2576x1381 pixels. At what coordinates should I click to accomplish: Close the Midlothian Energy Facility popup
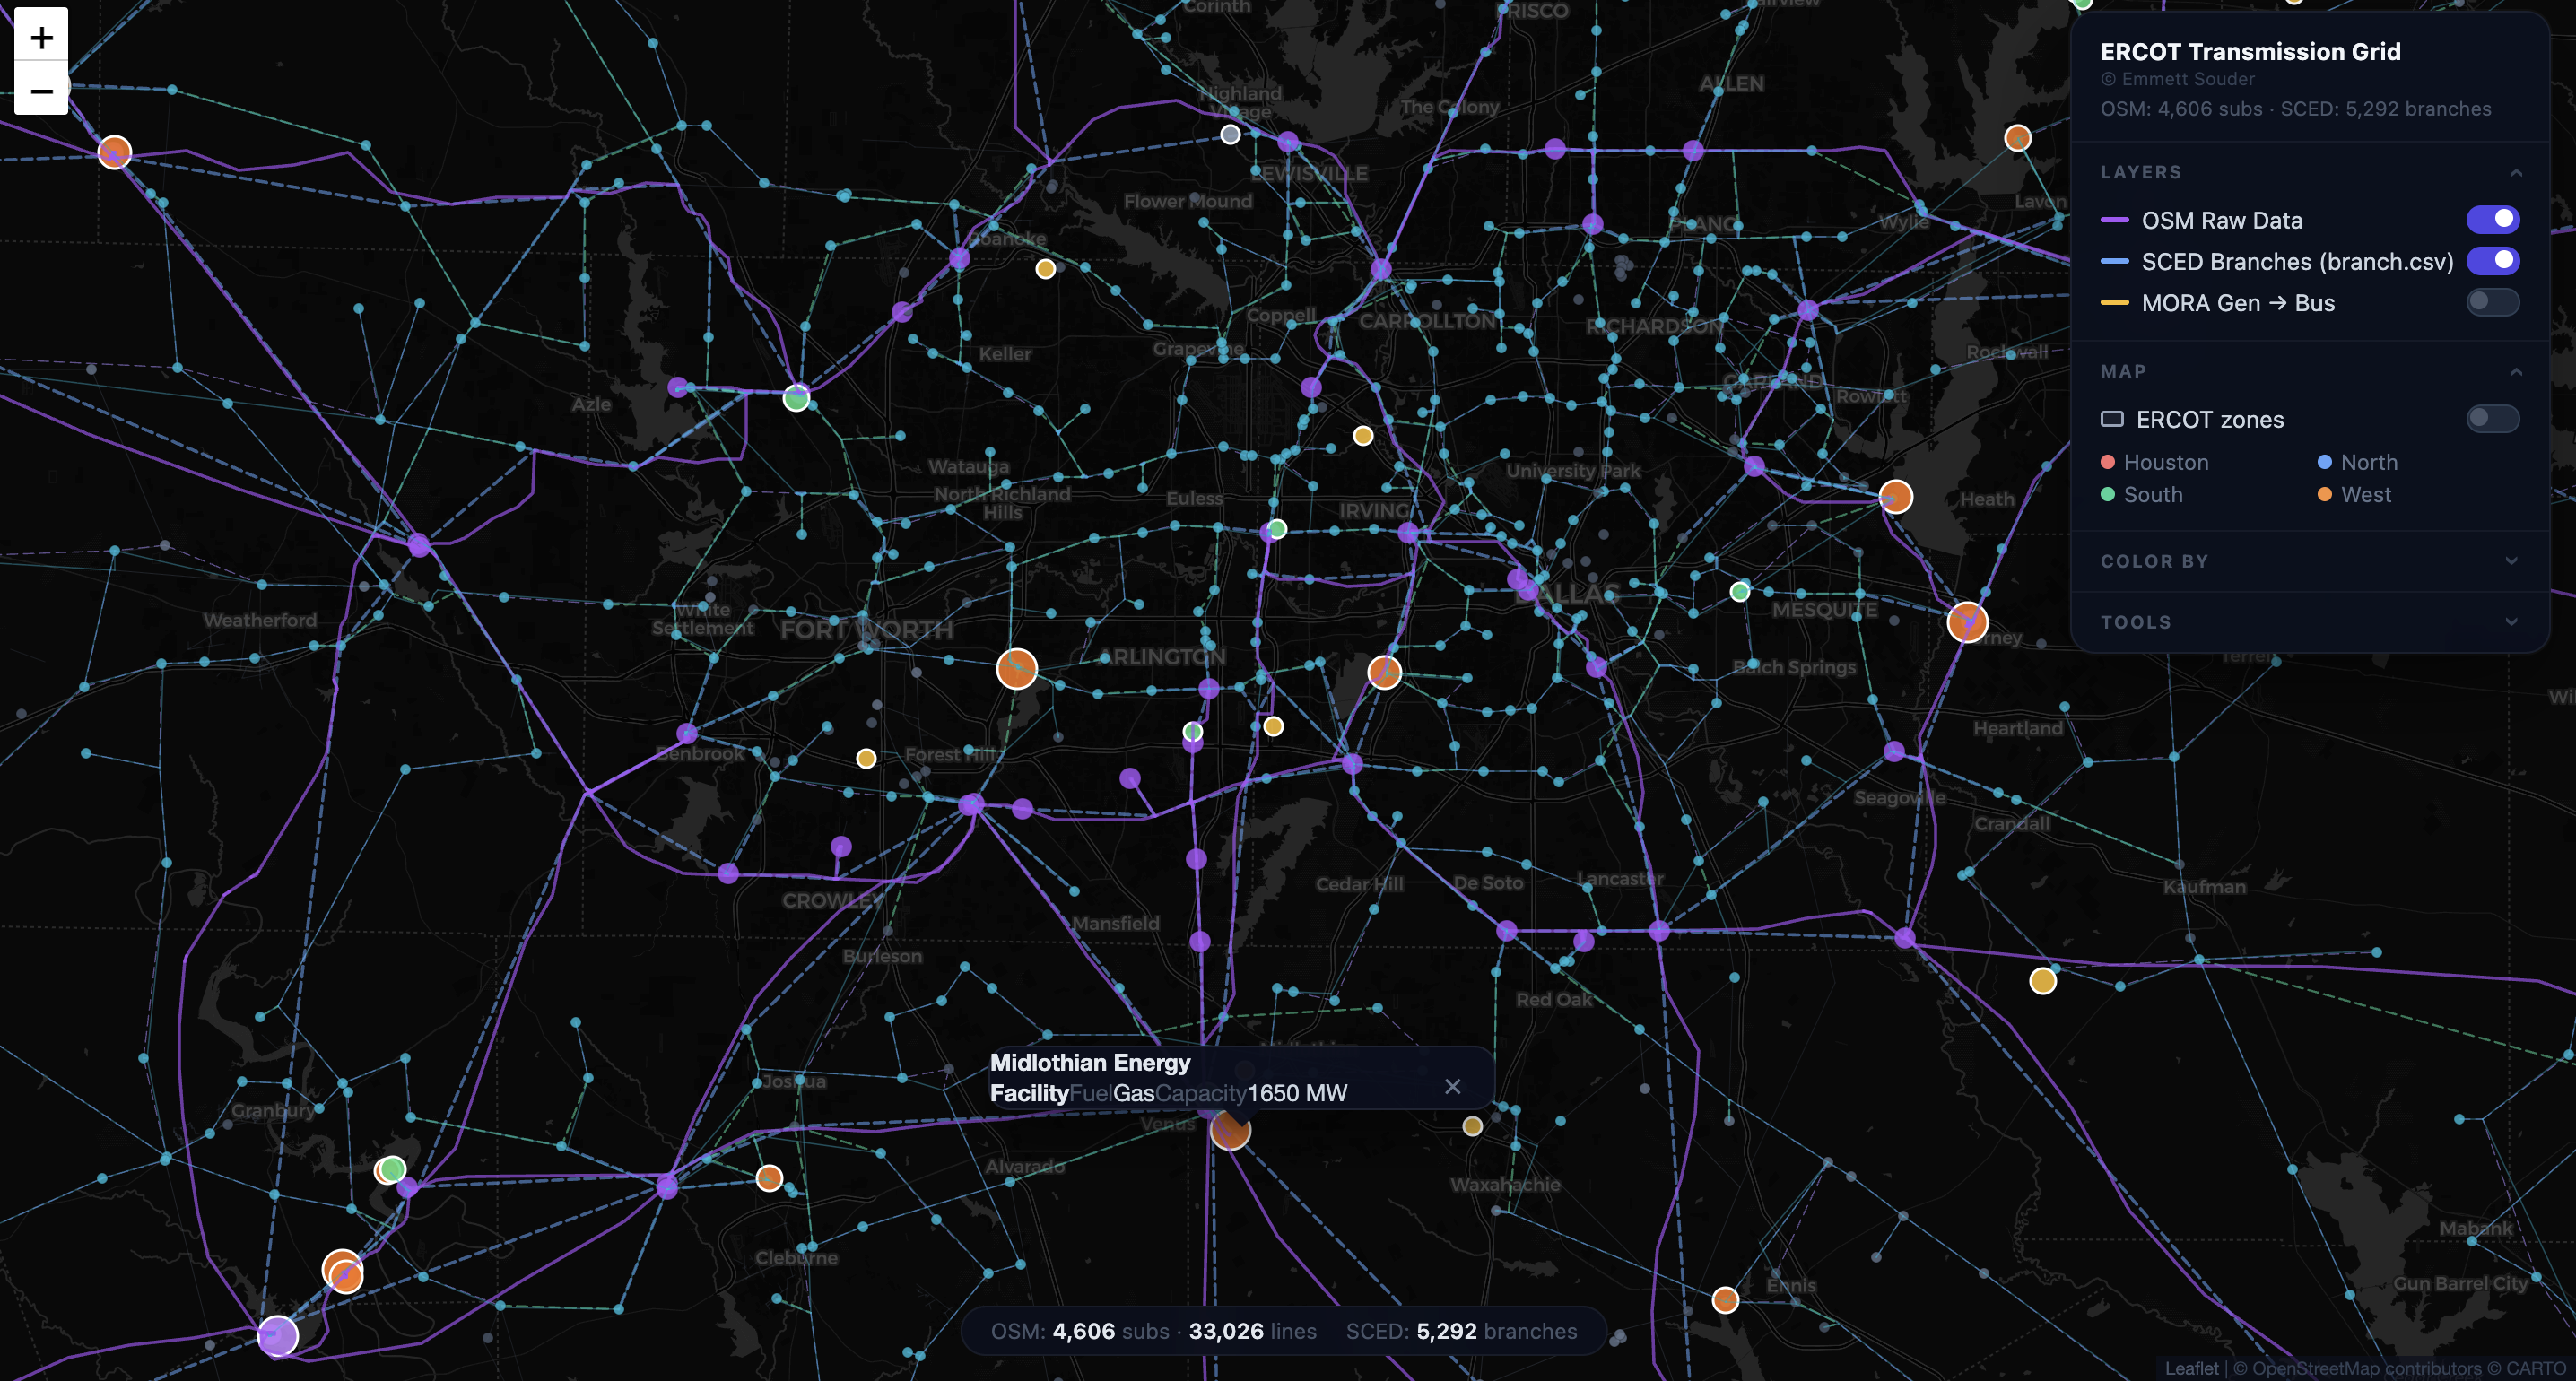1452,1086
